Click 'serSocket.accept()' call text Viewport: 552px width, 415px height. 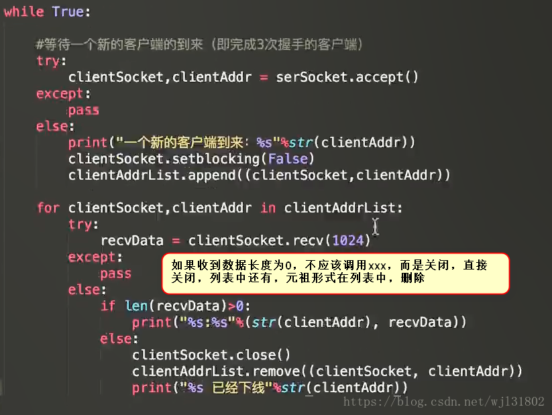tap(347, 77)
